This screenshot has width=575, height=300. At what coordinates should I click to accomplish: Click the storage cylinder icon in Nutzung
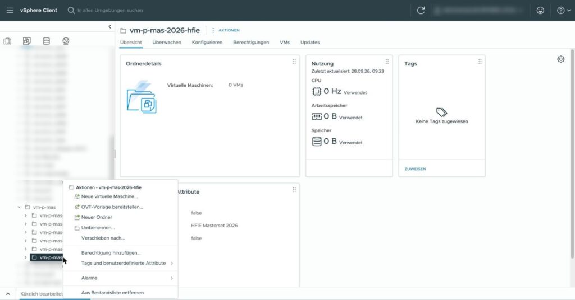317,142
